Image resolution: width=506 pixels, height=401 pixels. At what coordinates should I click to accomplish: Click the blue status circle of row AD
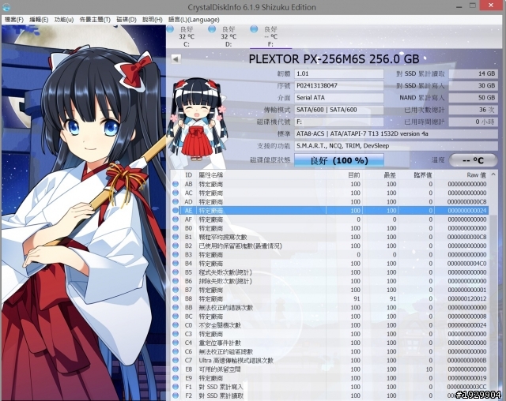coord(176,201)
